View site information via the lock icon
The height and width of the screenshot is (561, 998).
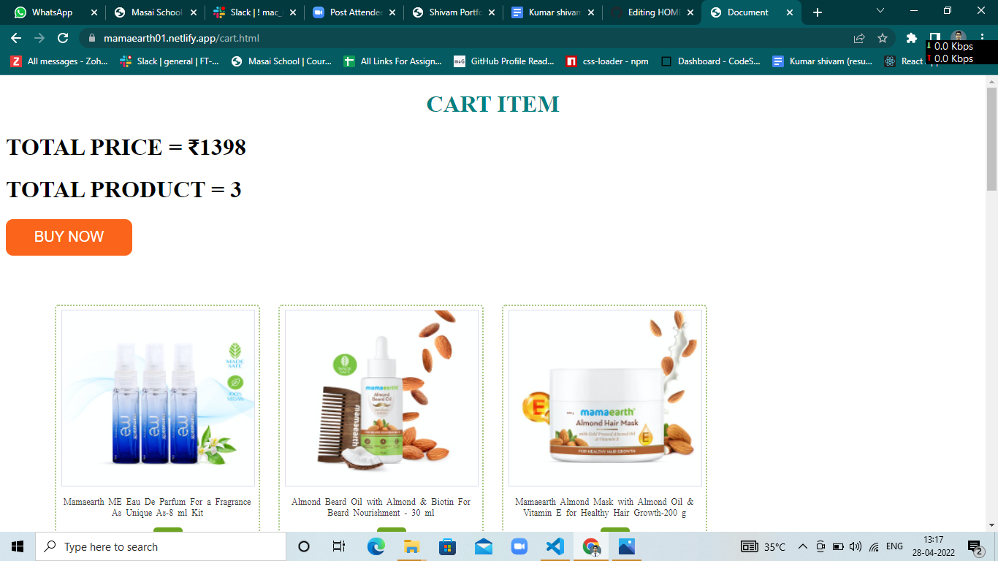point(91,38)
